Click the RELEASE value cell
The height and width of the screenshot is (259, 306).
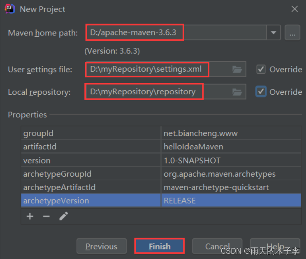231,201
